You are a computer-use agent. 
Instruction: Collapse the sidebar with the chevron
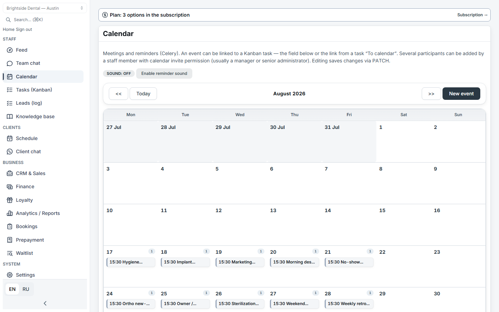(45, 303)
